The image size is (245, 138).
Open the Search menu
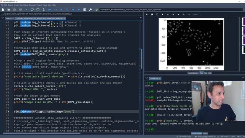pyautogui.click(x=10, y=5)
